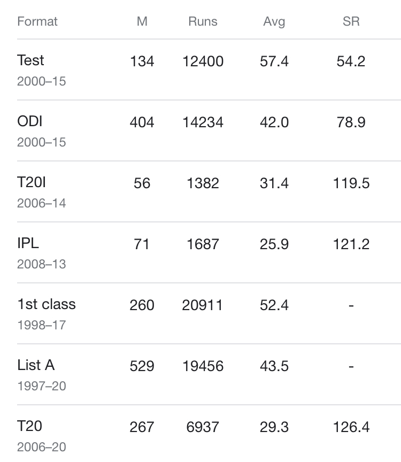The image size is (401, 462).
Task: Click the T20 format label
Action: point(30,426)
